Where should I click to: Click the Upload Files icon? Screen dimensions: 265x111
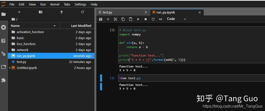point(62,12)
